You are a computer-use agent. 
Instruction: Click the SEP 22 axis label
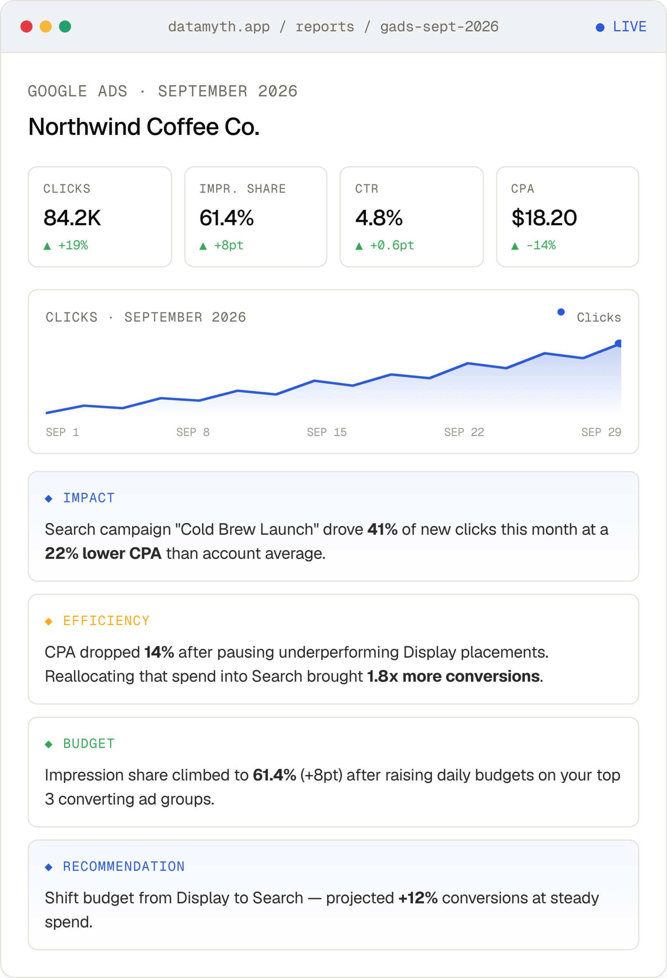[464, 432]
